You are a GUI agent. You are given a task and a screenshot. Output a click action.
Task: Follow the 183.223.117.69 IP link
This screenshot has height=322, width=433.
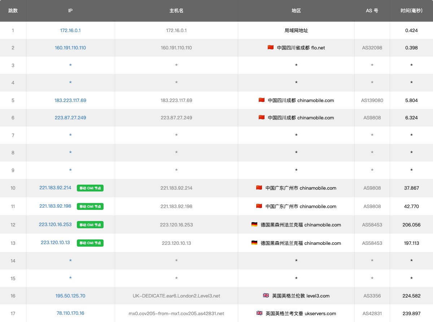[x=70, y=100]
